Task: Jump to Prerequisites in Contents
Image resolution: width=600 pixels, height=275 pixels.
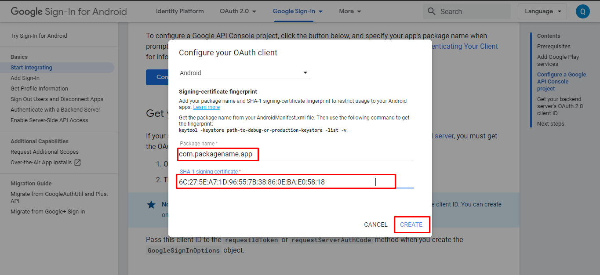Action: (553, 47)
